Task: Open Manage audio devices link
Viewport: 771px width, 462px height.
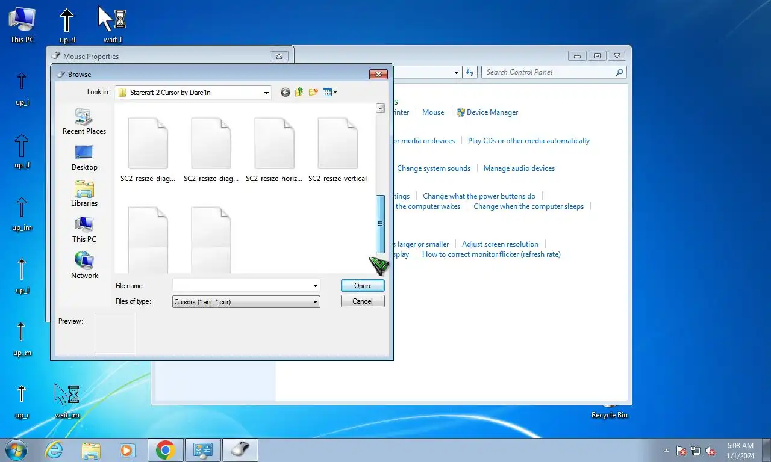Action: coord(519,168)
